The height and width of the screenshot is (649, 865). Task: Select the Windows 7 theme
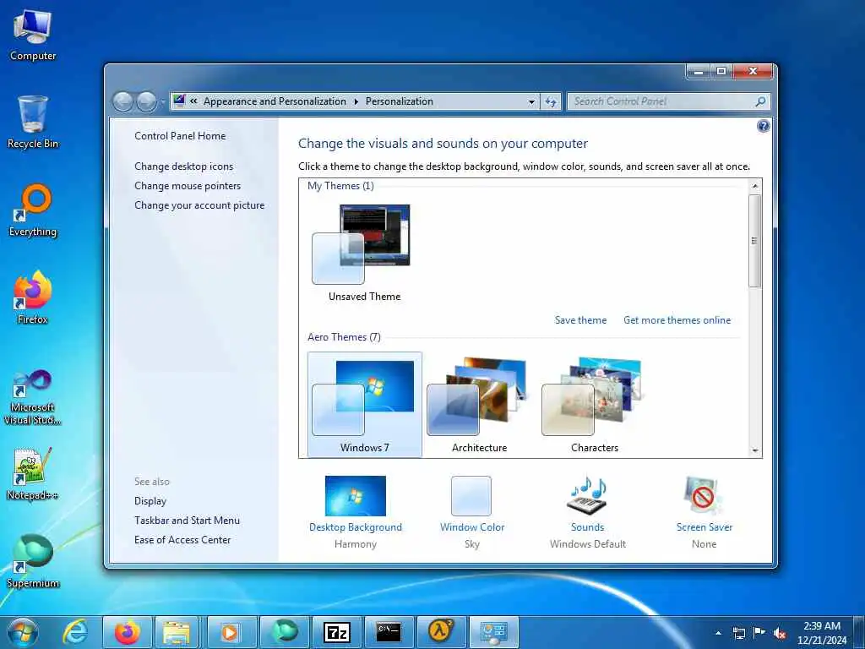365,405
